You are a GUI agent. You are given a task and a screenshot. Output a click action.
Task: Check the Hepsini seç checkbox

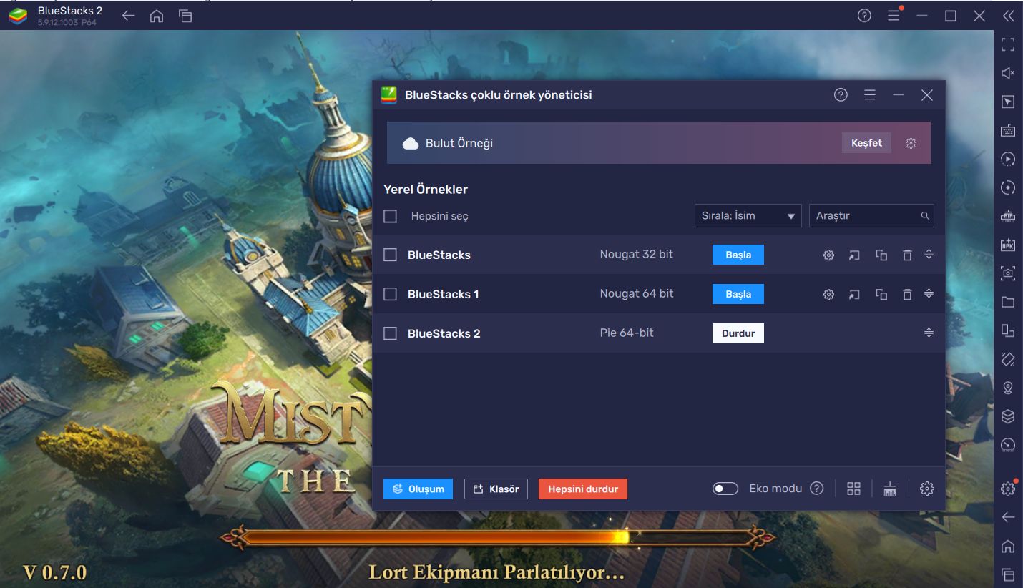(x=390, y=216)
